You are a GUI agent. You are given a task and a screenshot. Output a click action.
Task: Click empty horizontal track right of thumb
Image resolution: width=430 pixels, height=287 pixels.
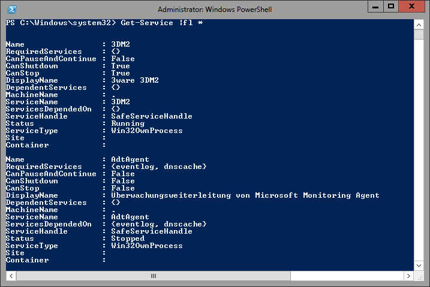pos(347,276)
